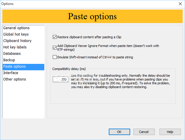Click the compatibility delay value field

click(x=60, y=79)
